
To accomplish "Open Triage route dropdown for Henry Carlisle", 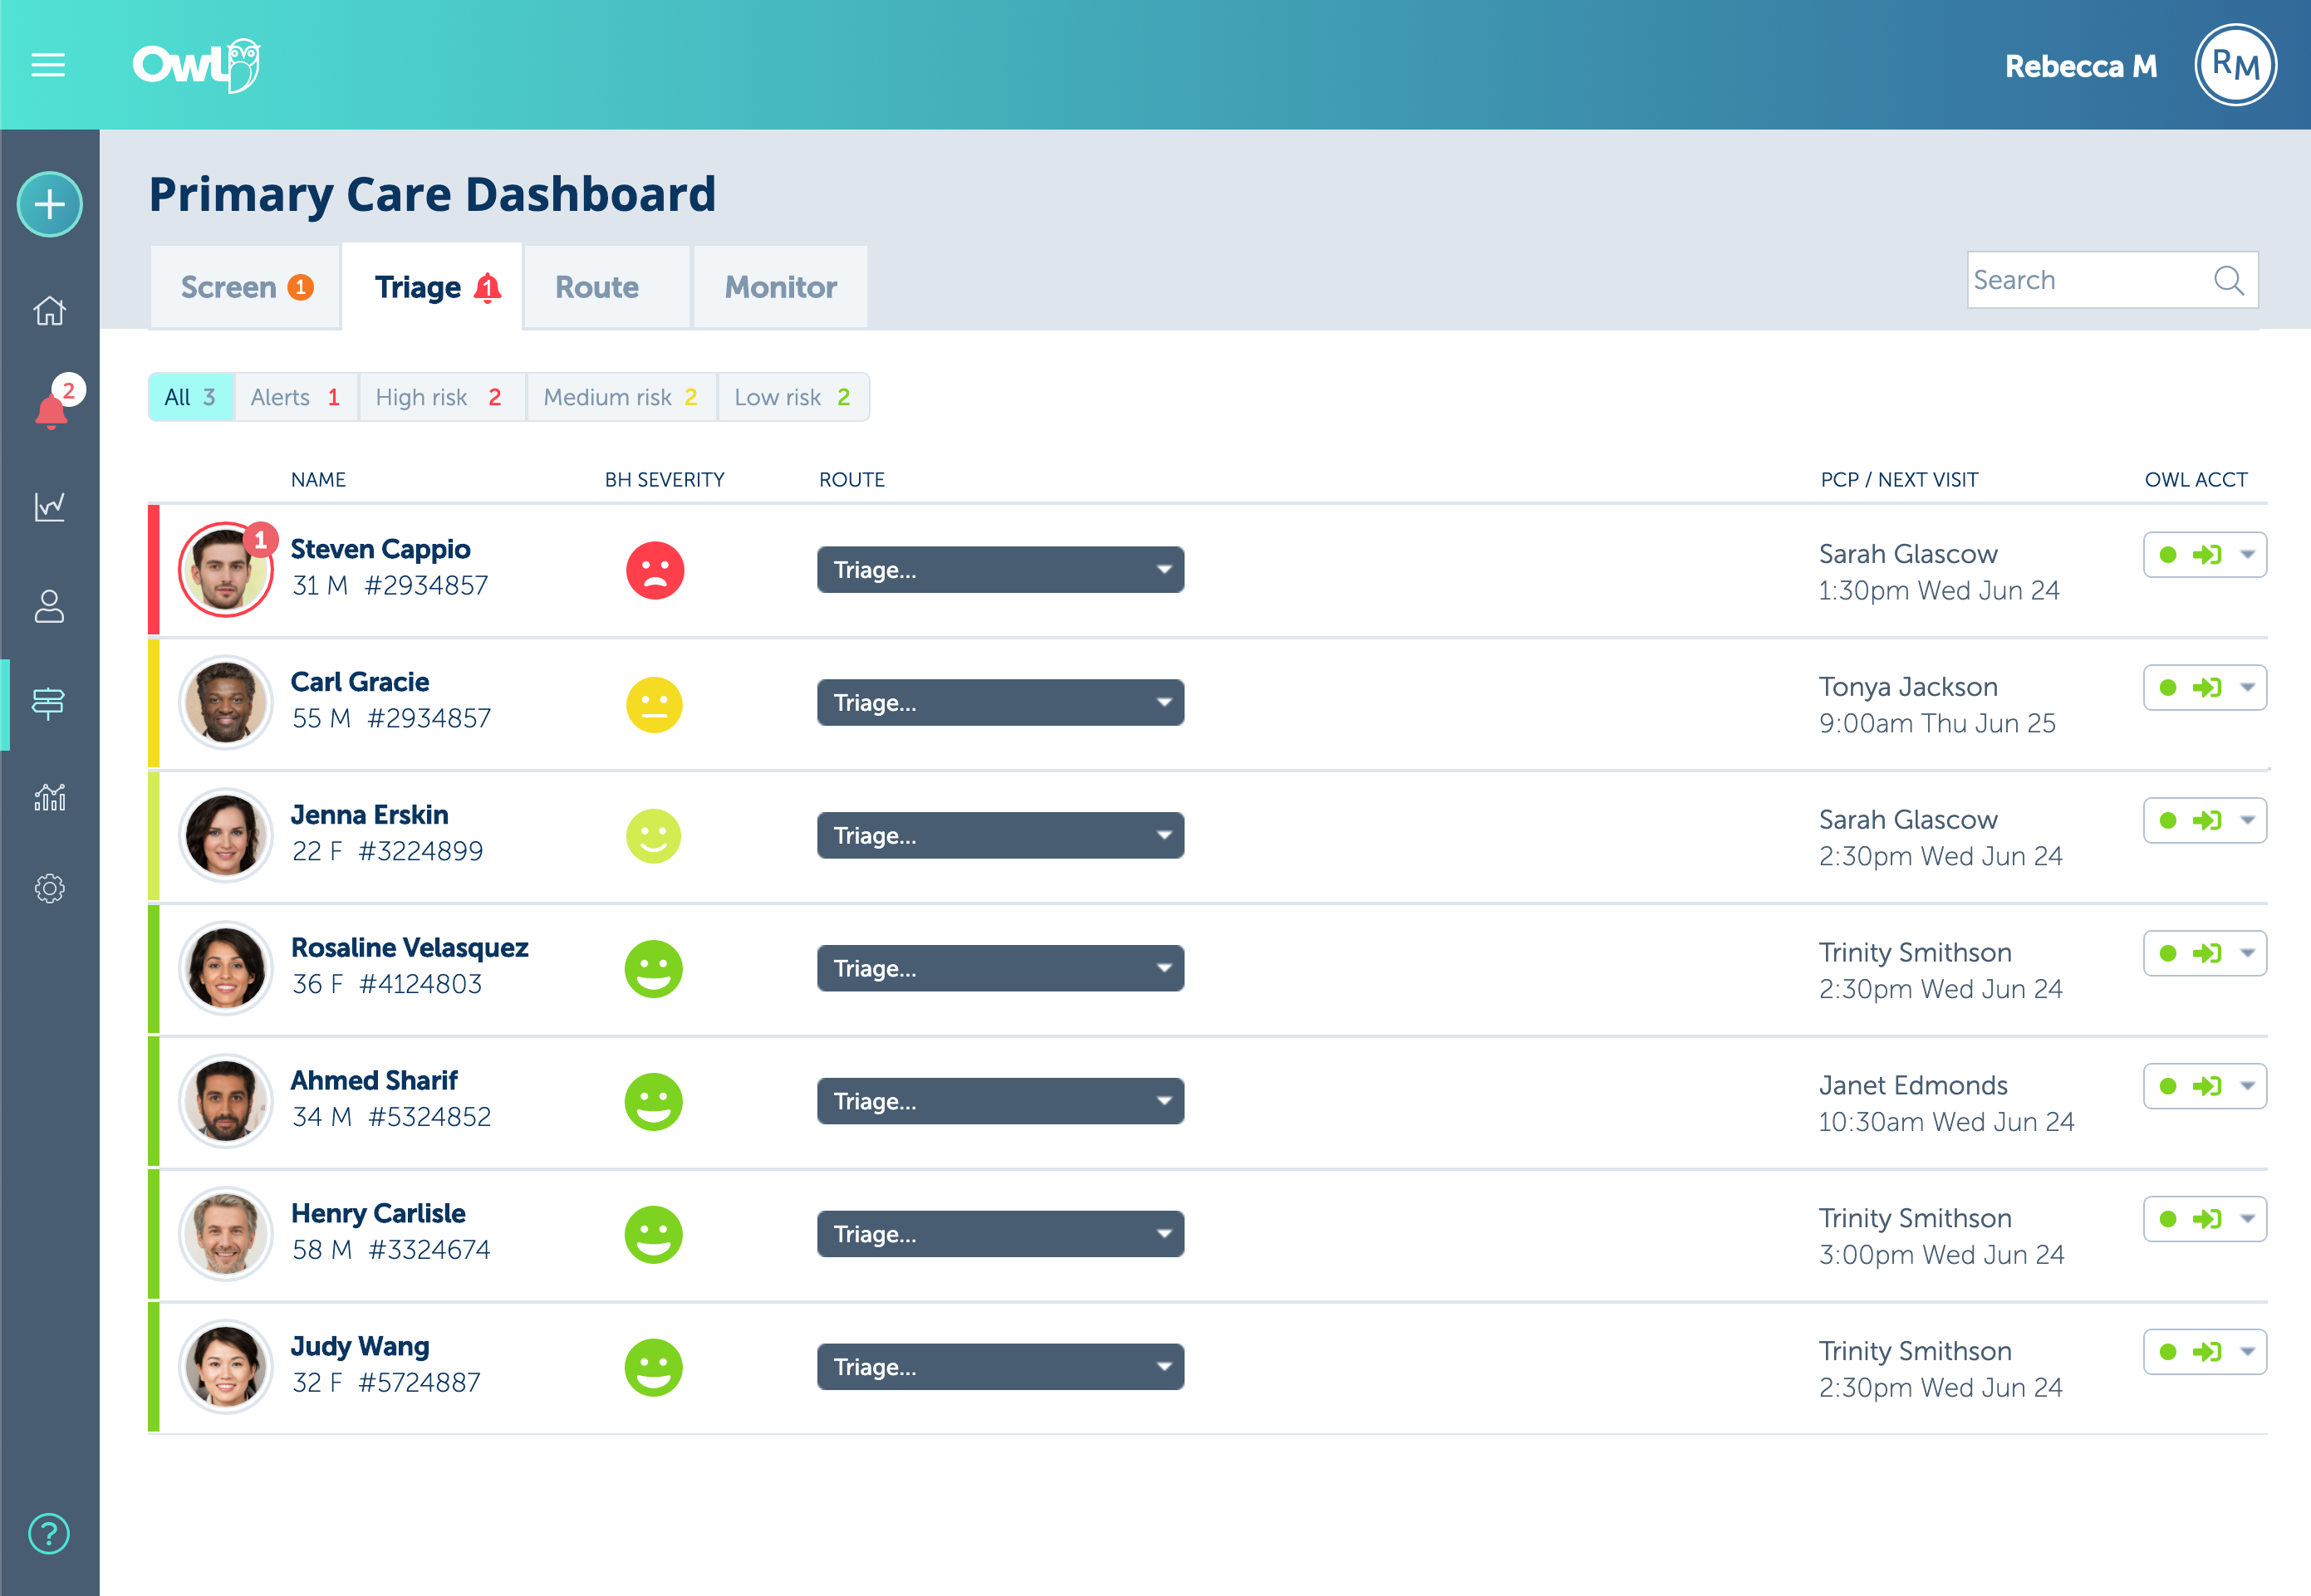I will tap(1000, 1234).
